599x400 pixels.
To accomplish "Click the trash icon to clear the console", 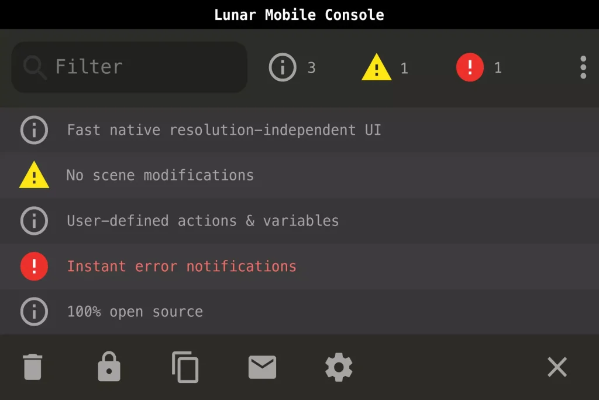I will coord(33,367).
